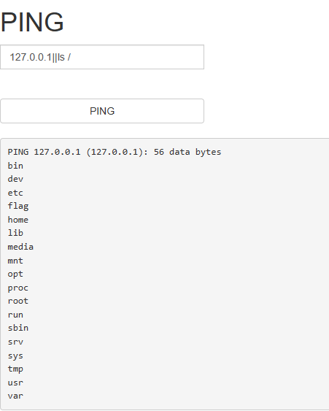This screenshot has height=411, width=329.
Task: Click the 'root' output line
Action: tap(18, 301)
